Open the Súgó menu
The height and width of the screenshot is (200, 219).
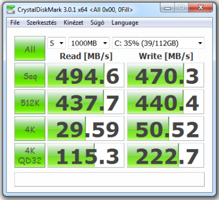click(x=97, y=22)
